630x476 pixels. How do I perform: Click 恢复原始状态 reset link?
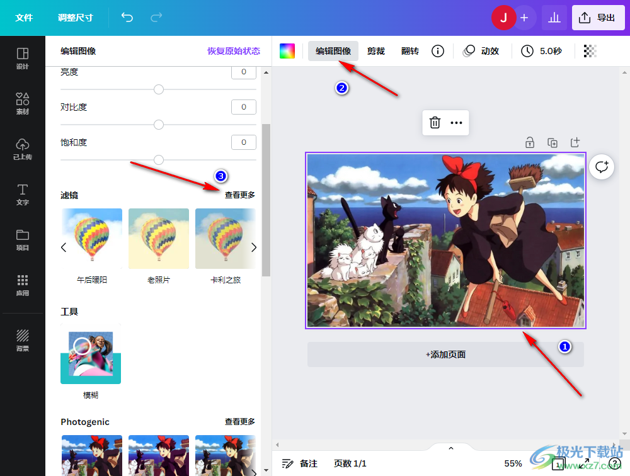(x=234, y=51)
